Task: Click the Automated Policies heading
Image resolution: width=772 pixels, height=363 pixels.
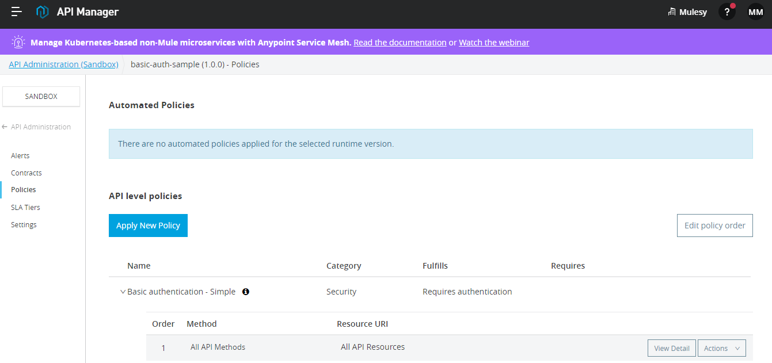Action: 151,105
